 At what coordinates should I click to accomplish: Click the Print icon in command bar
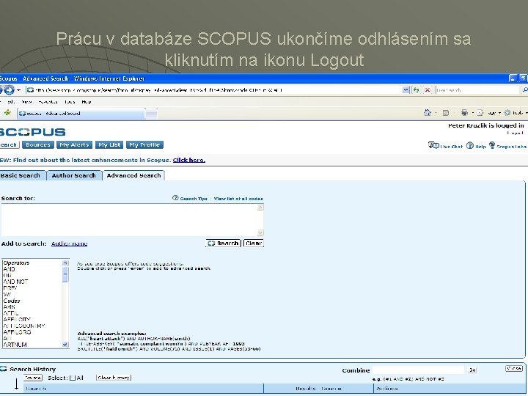click(x=464, y=113)
